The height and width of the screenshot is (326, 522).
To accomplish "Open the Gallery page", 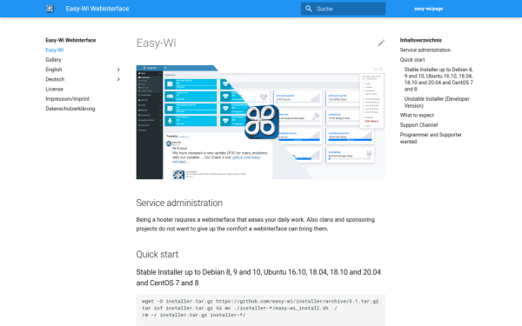I will [x=53, y=60].
